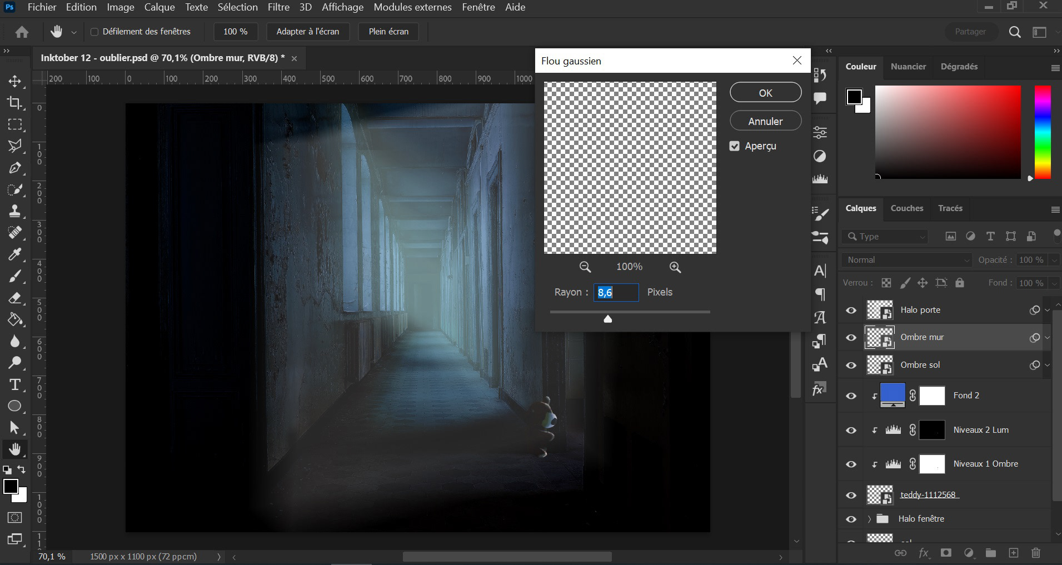
Task: Delete layer with trash icon
Action: (x=1036, y=553)
